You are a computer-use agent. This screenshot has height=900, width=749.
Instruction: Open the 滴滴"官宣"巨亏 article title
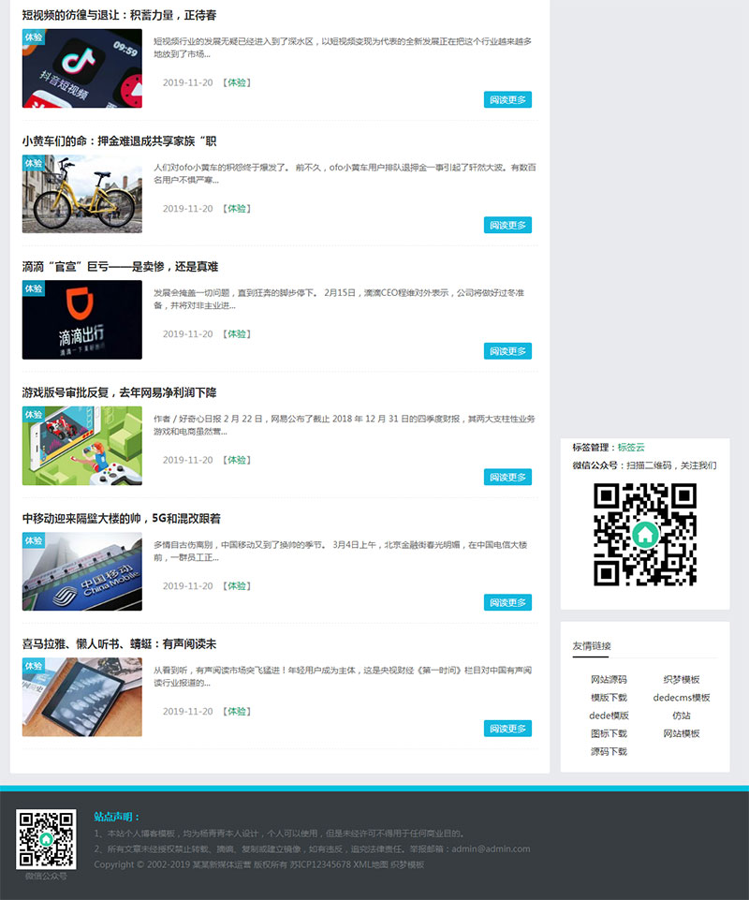click(120, 267)
